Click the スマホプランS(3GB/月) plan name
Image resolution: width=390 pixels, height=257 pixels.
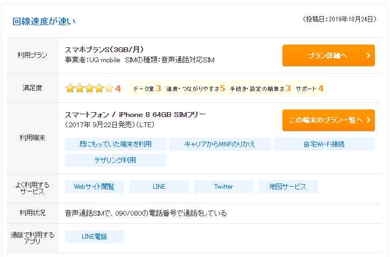104,49
